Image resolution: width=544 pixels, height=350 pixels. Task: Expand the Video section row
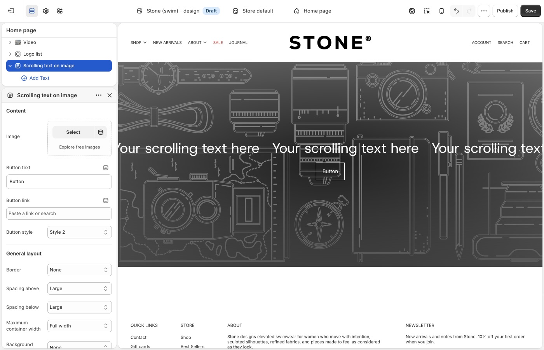click(x=10, y=42)
